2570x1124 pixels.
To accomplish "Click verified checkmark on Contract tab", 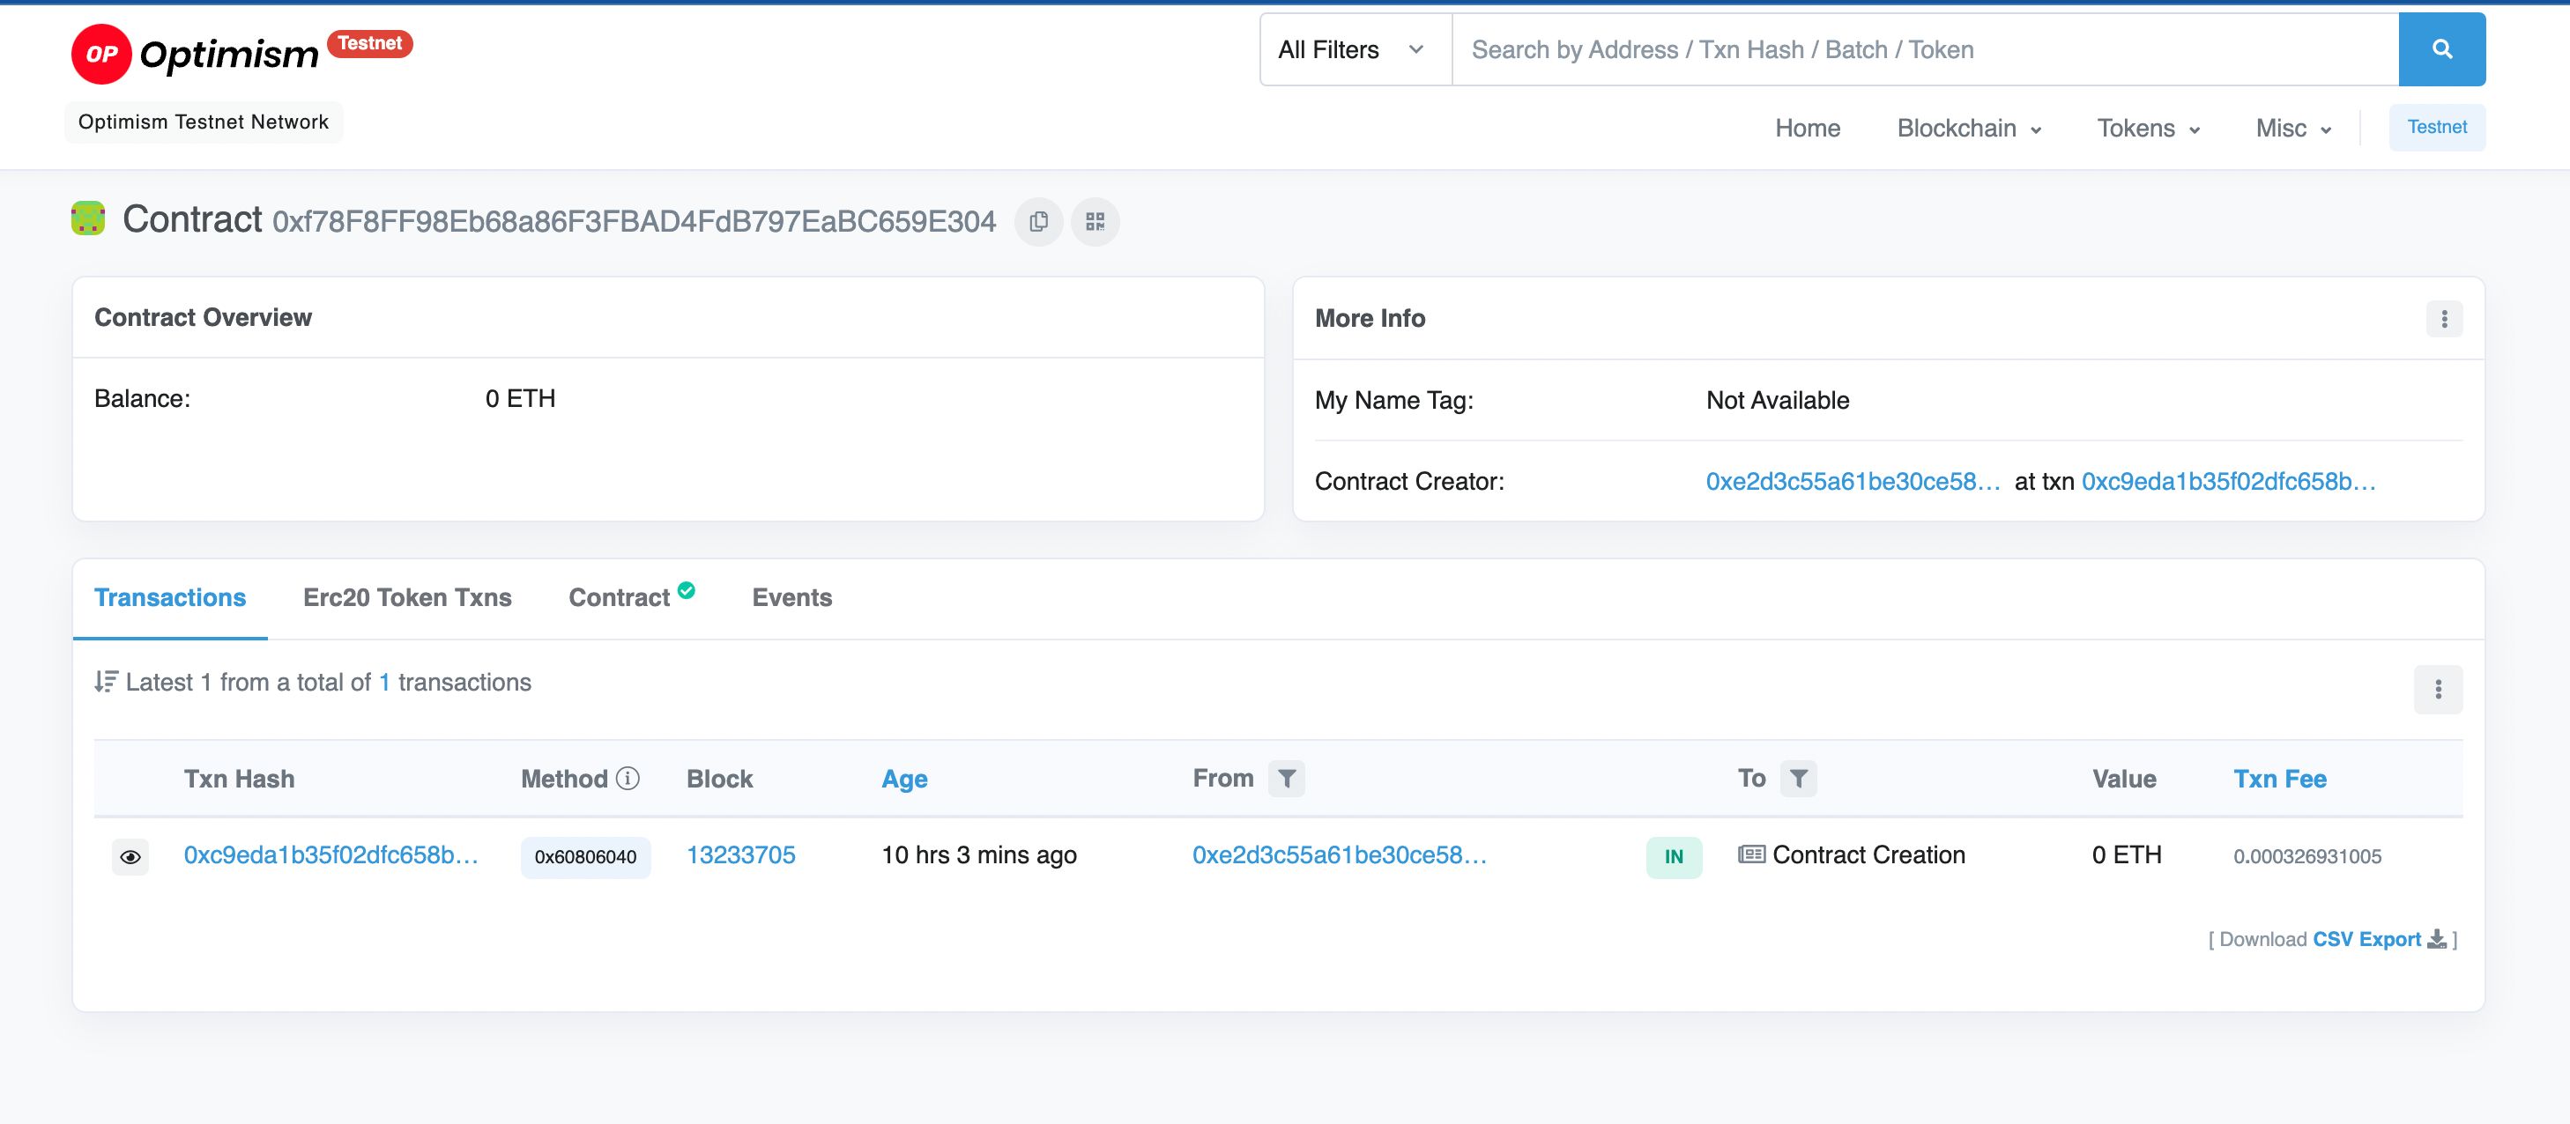I will click(x=687, y=590).
